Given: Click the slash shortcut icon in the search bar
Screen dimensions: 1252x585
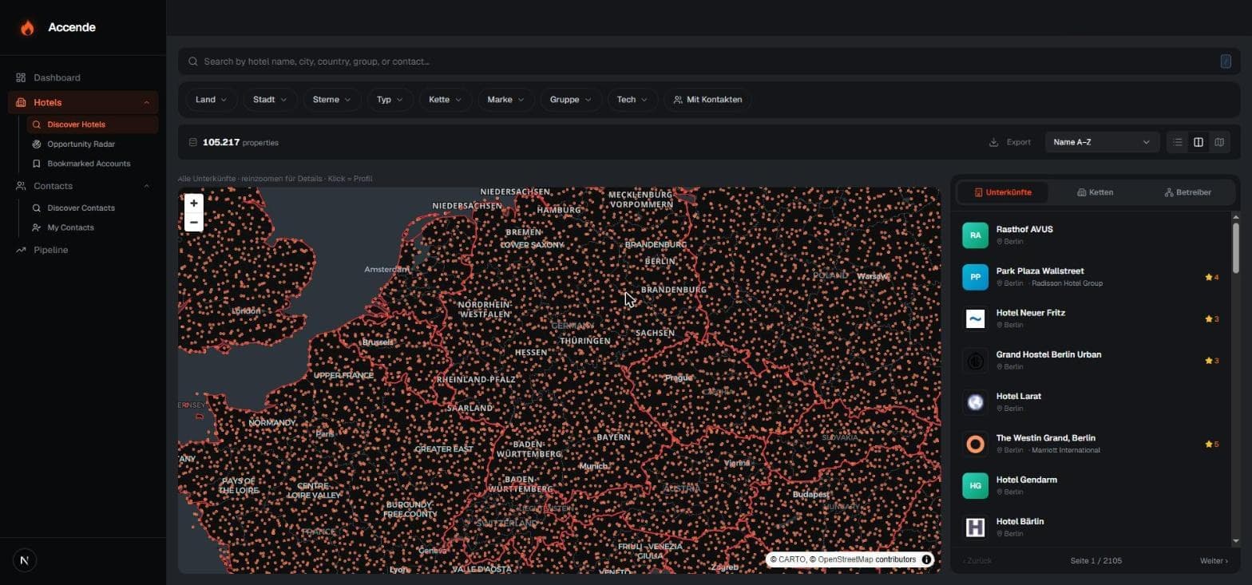Looking at the screenshot, I should pyautogui.click(x=1226, y=61).
